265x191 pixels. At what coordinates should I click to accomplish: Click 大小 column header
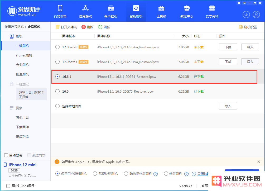(x=185, y=36)
